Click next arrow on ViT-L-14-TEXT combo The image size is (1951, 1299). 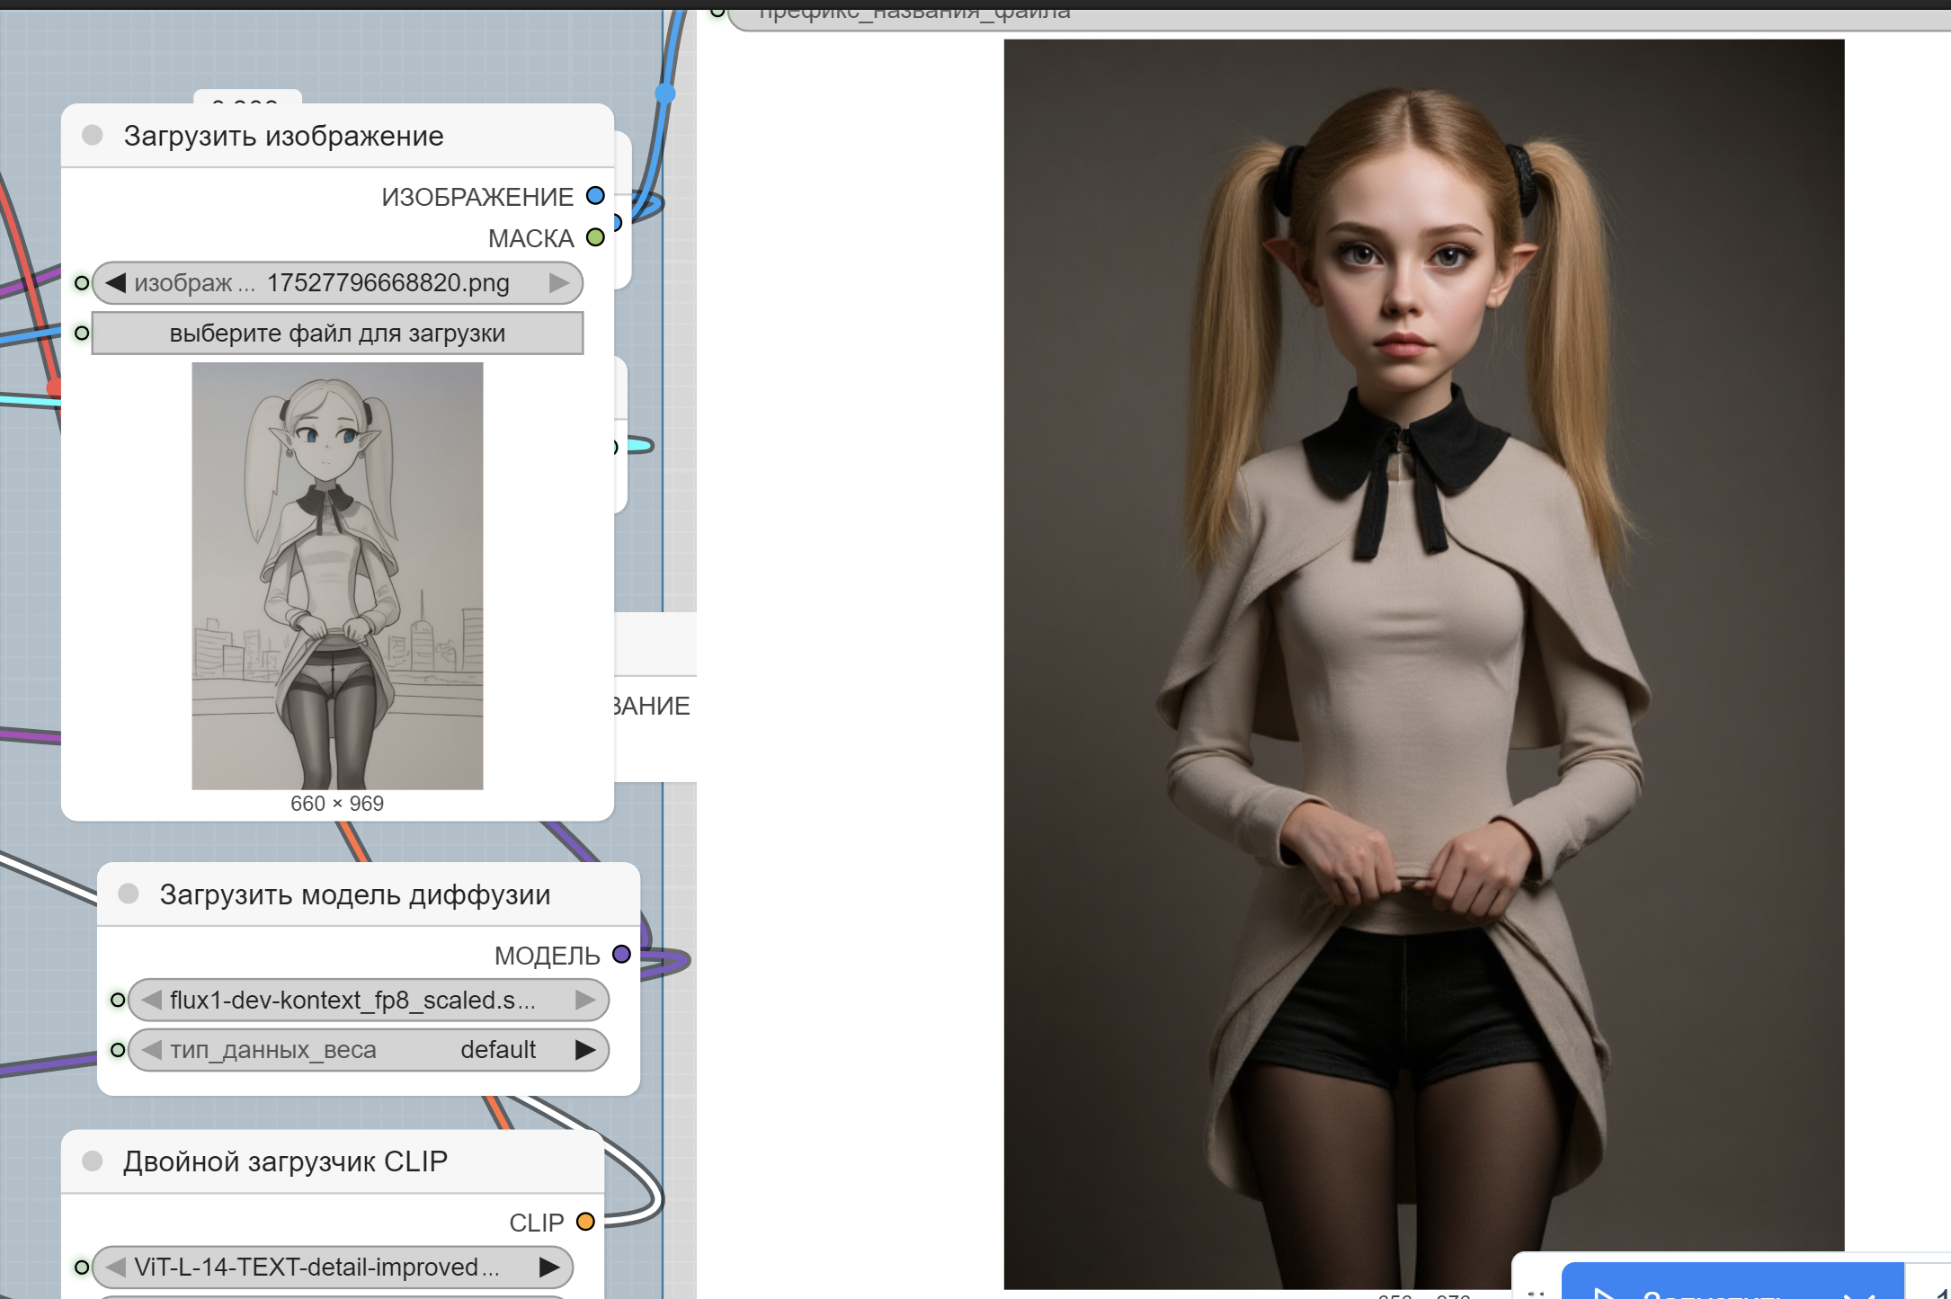pos(549,1268)
